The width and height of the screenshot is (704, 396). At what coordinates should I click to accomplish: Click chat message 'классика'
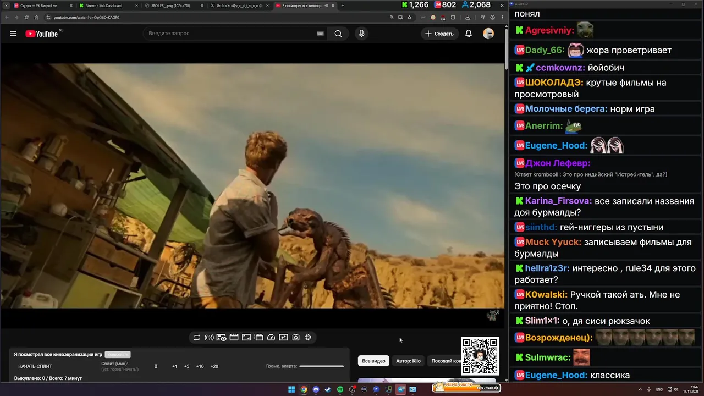pyautogui.click(x=610, y=376)
